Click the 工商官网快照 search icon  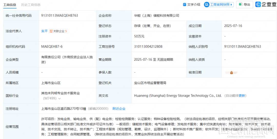pyautogui.click(x=207, y=5)
